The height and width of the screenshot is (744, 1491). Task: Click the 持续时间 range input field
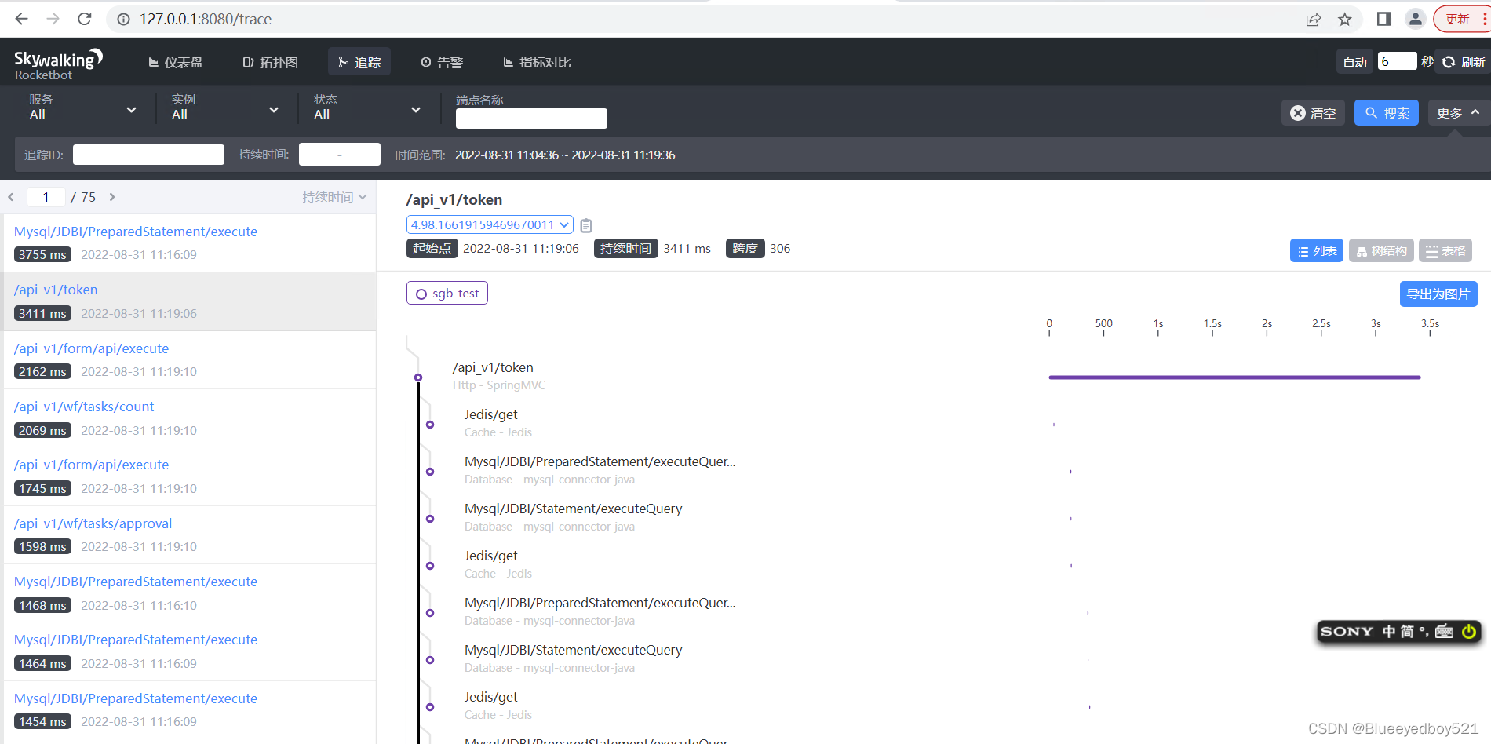click(340, 155)
